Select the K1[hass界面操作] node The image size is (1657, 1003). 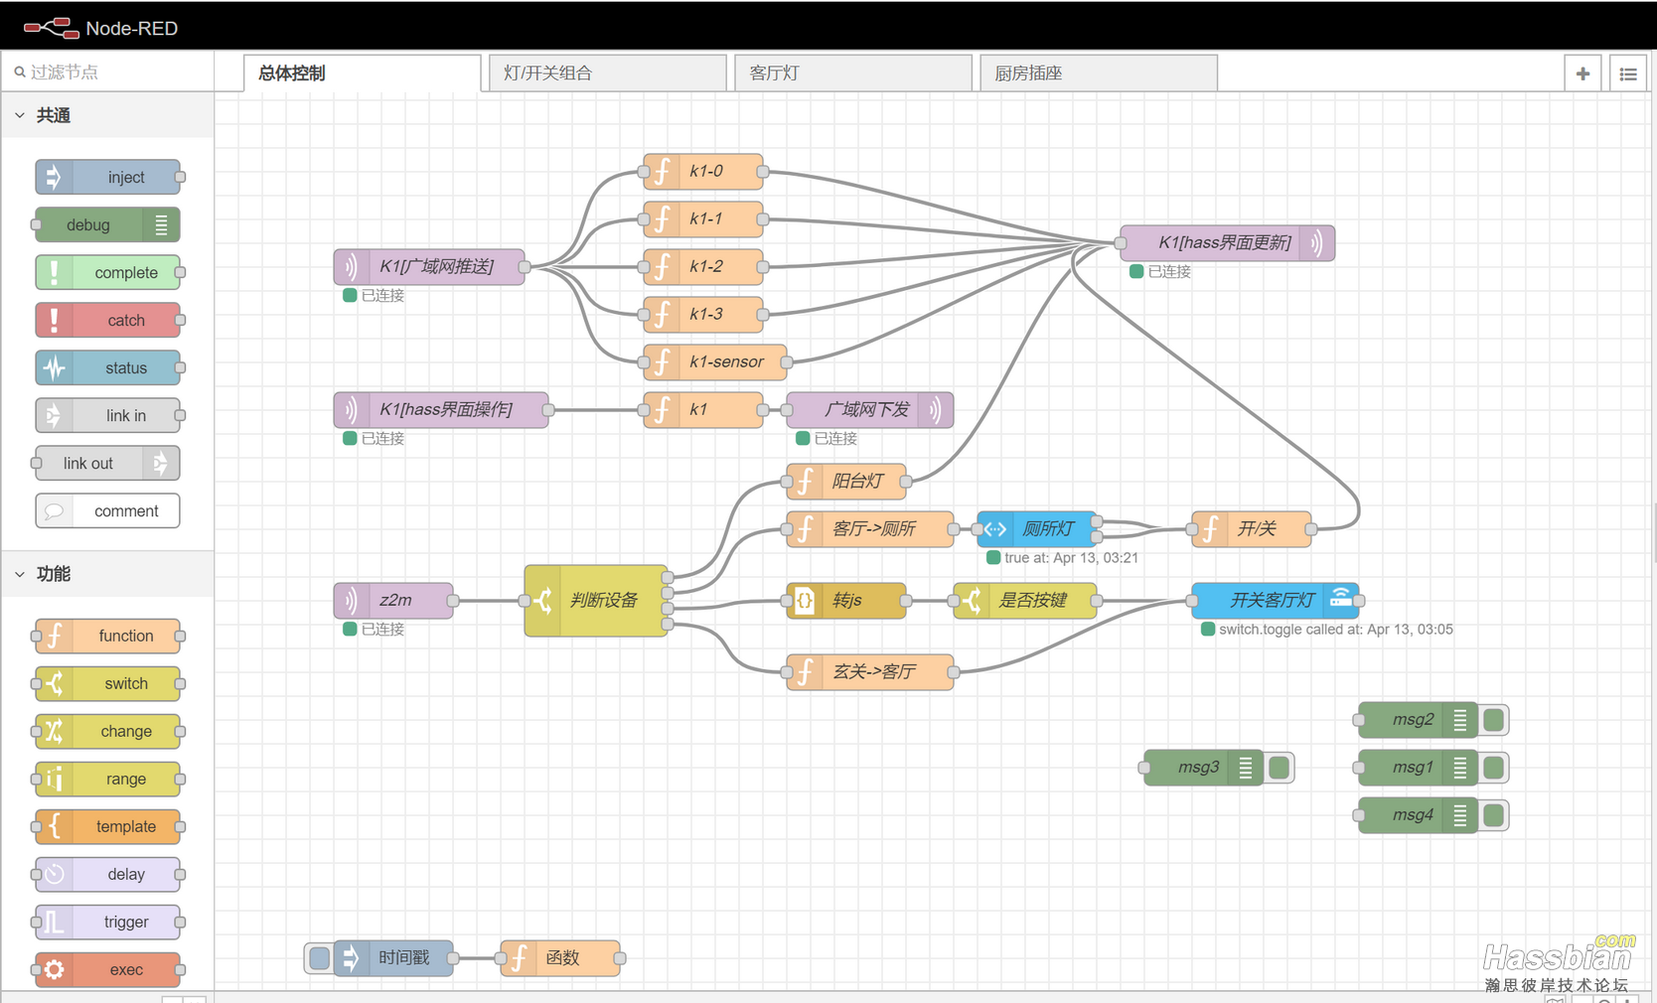[x=441, y=409]
